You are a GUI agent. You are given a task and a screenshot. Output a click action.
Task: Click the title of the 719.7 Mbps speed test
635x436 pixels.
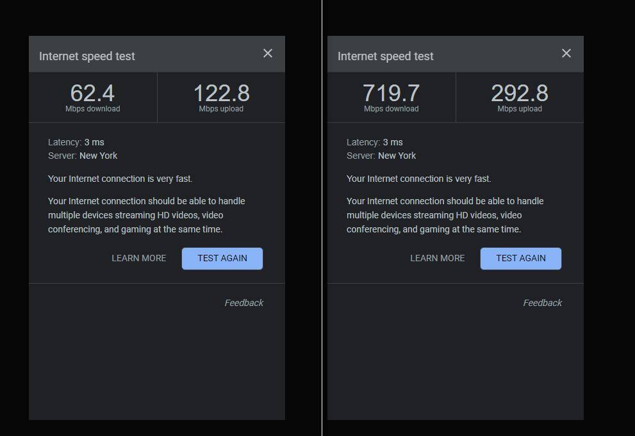pyautogui.click(x=386, y=56)
